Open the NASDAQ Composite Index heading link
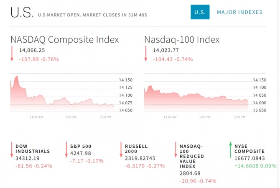The width and height of the screenshot is (280, 188). (x=65, y=39)
